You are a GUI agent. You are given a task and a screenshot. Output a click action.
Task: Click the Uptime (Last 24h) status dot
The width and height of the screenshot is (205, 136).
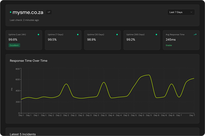point(38,35)
